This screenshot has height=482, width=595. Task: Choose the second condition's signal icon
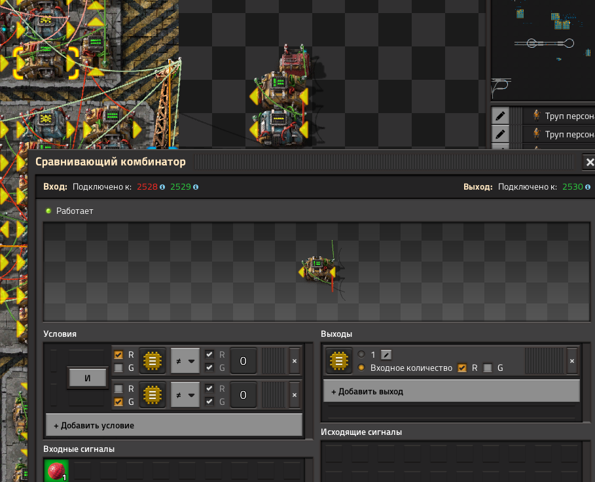(153, 395)
